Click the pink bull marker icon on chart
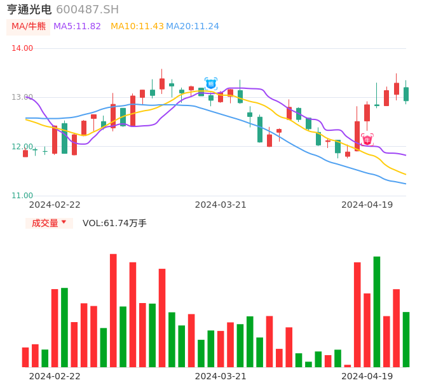 (x=367, y=139)
